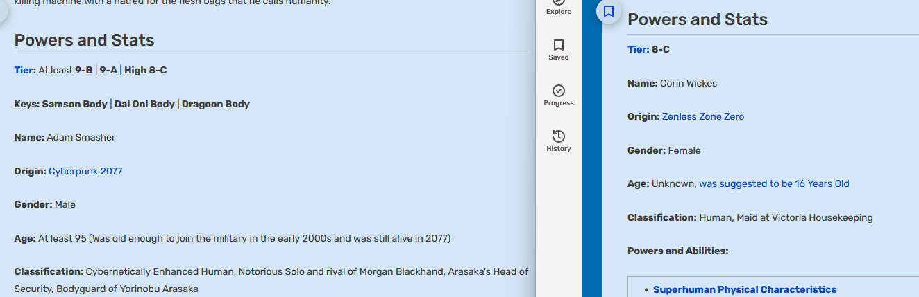Viewport: 919px width, 297px height.
Task: Click the 9-A tier value
Action: tap(108, 70)
